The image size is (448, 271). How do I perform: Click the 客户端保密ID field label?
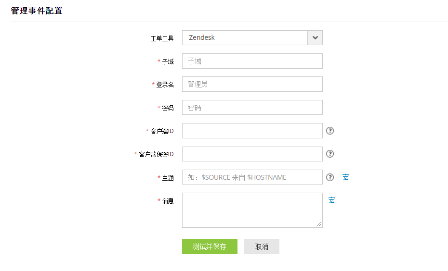[x=156, y=154]
